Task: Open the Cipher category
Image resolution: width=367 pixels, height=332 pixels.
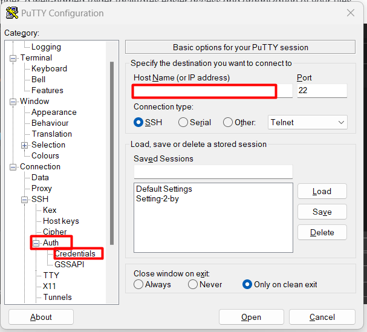Action: pyautogui.click(x=55, y=232)
